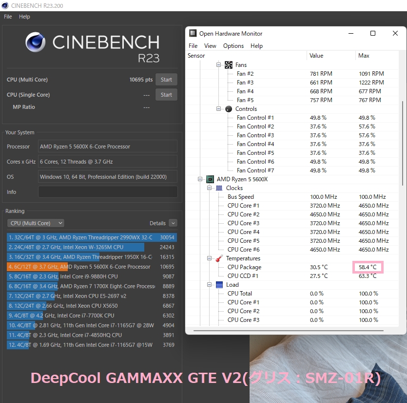Start the CPU Multi Core test

click(x=166, y=80)
